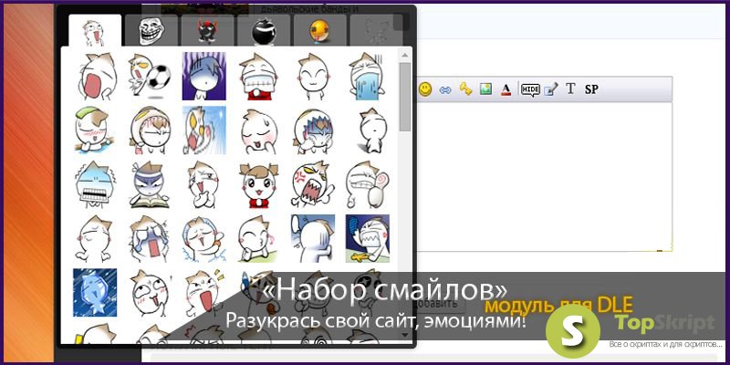The height and width of the screenshot is (365, 730).
Task: Insert the sobbing smiley with streaming tears
Action: [x=150, y=238]
